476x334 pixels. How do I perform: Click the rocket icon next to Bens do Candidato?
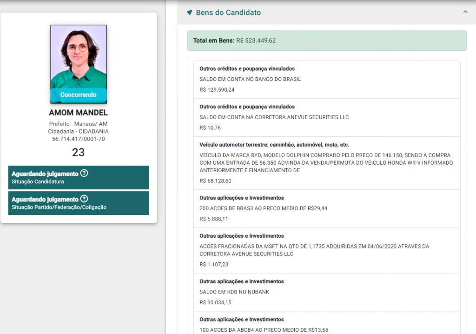190,13
